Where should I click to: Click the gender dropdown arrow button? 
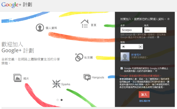pyautogui.click(x=140, y=47)
